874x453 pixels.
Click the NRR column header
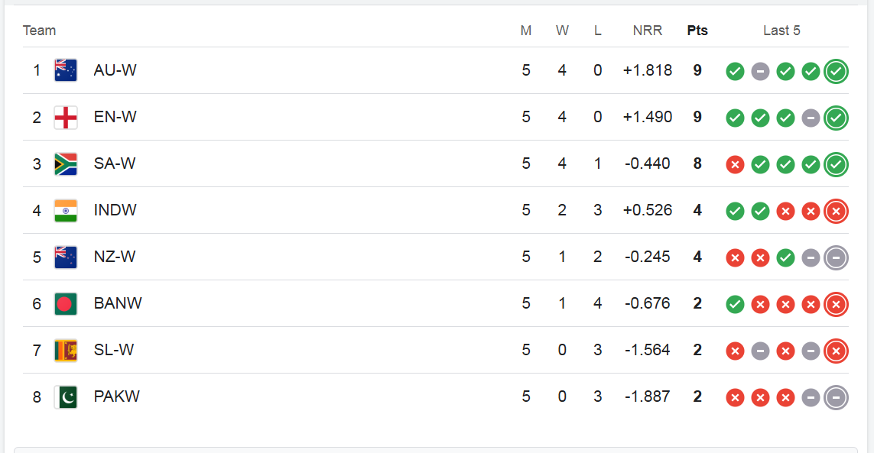tap(648, 31)
